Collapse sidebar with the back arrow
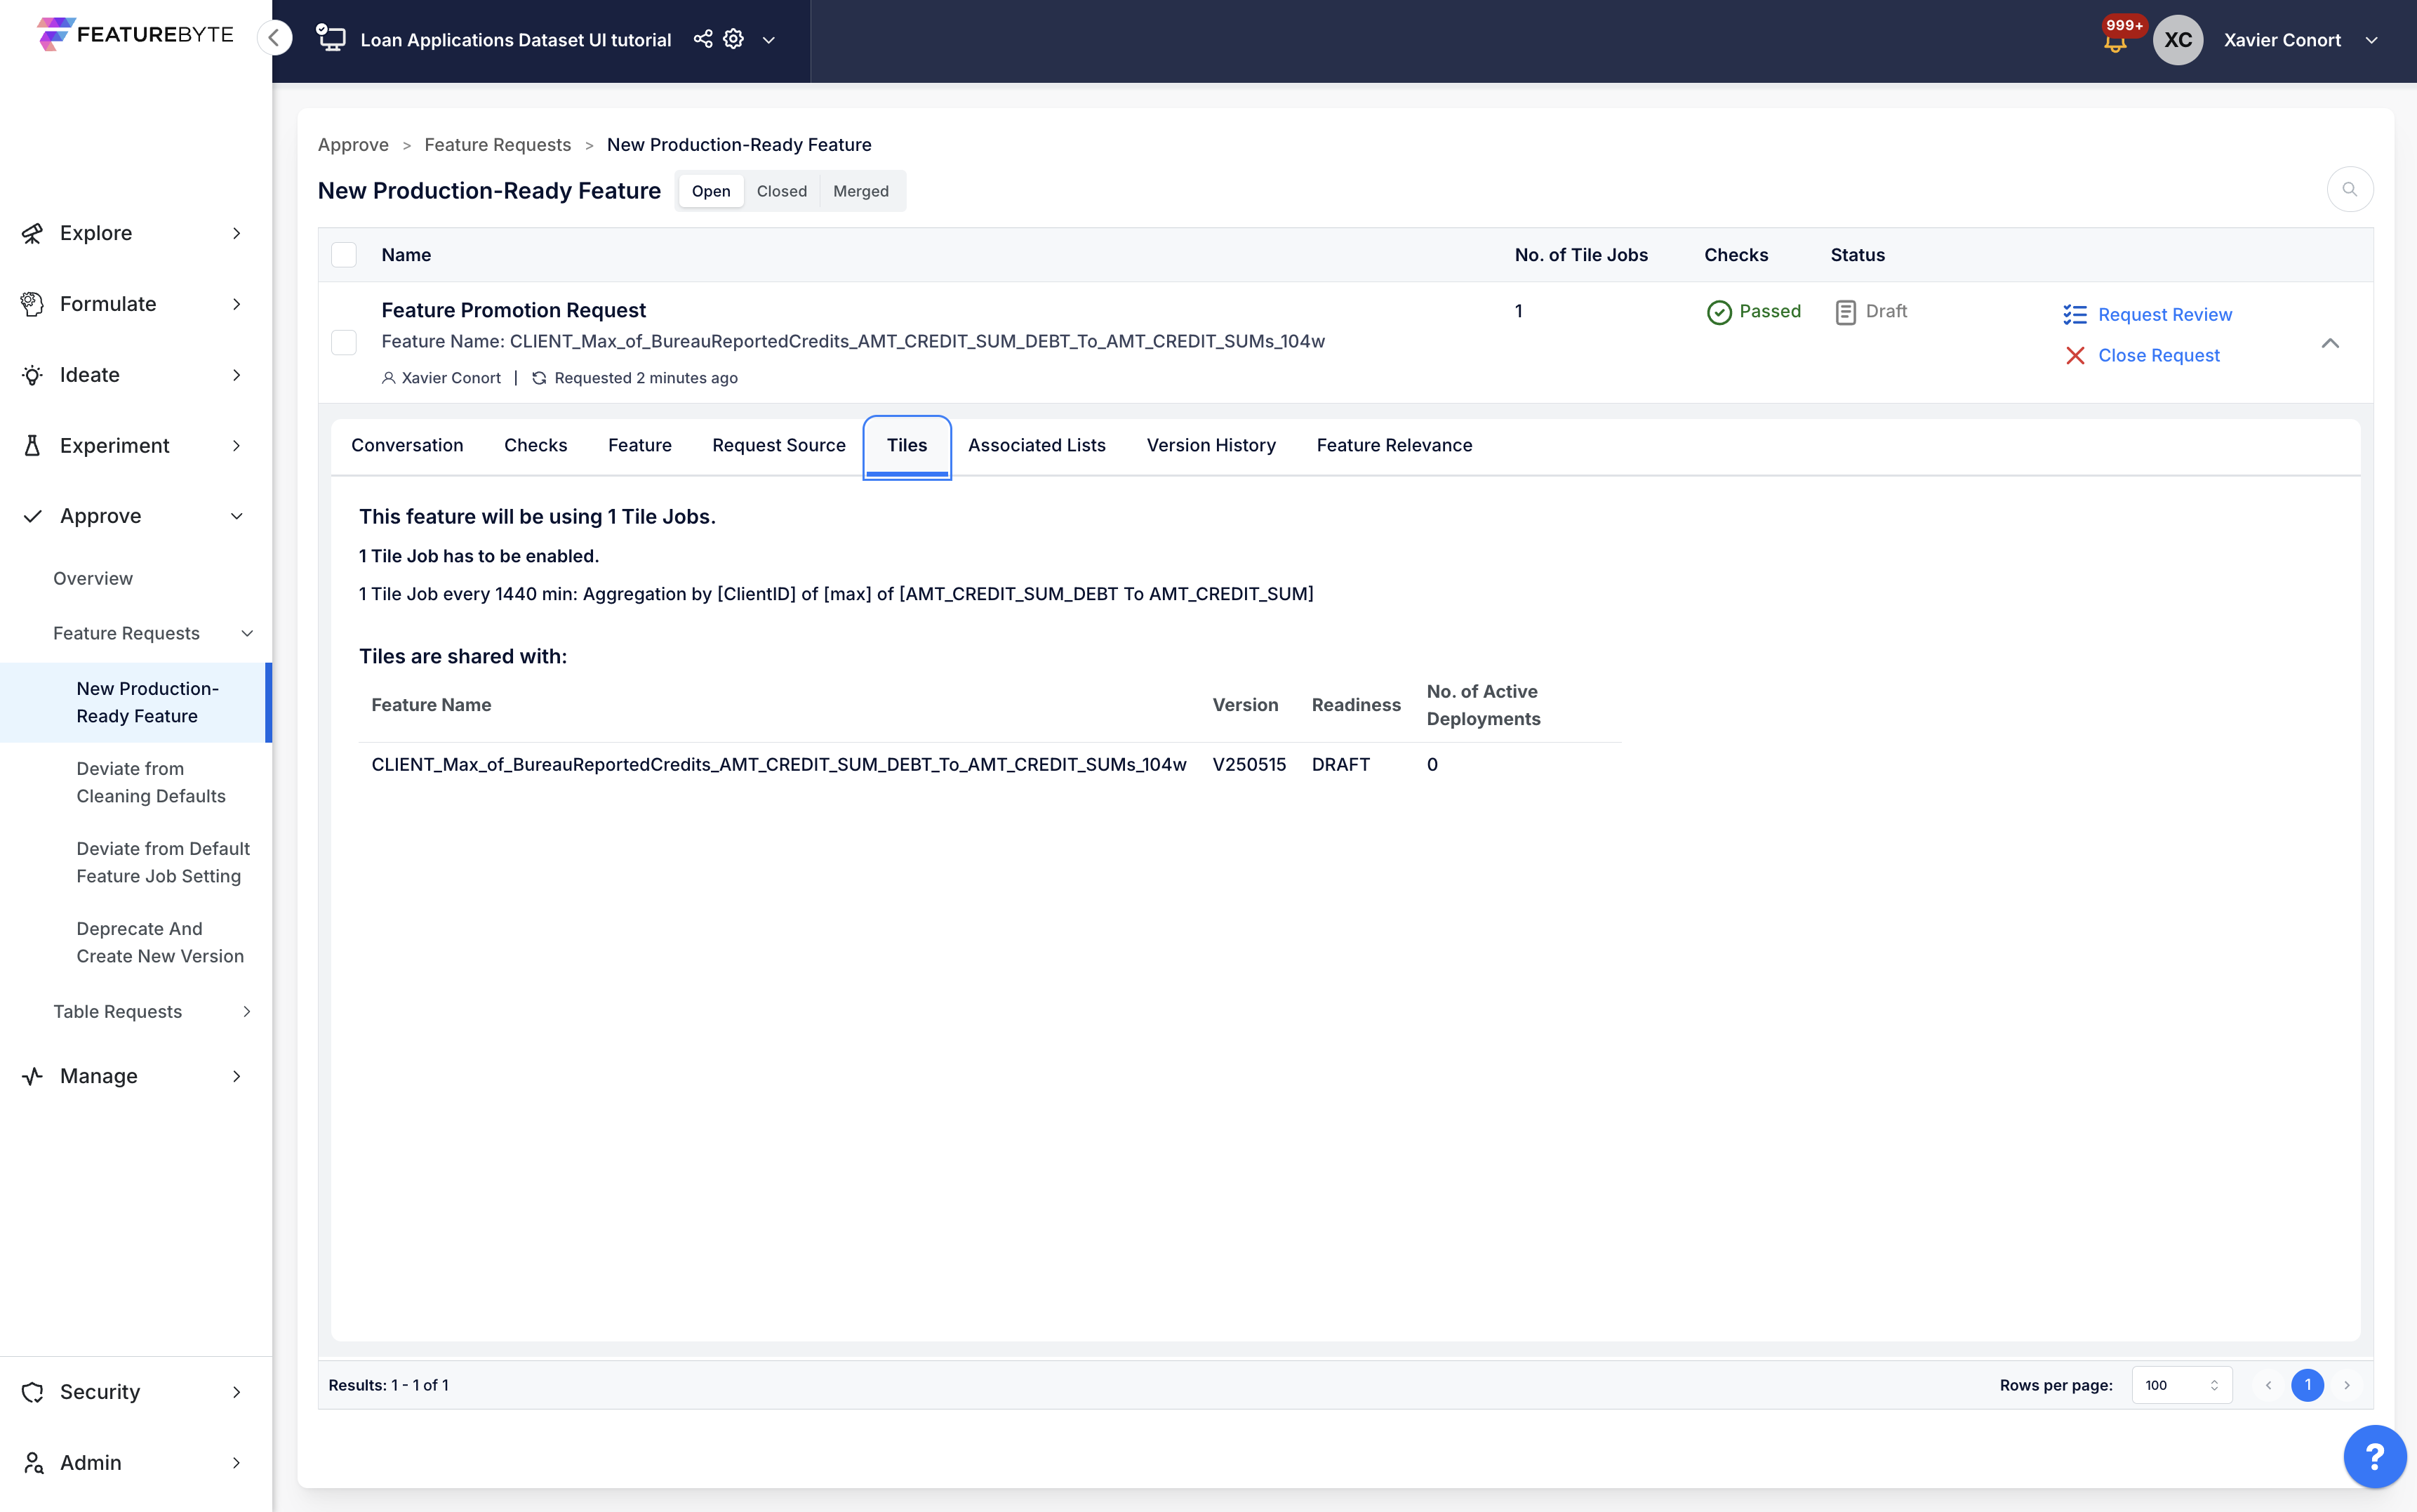 click(x=274, y=38)
